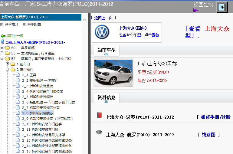Click document icon for 2_3 拆卸和安装盖板

18,86
